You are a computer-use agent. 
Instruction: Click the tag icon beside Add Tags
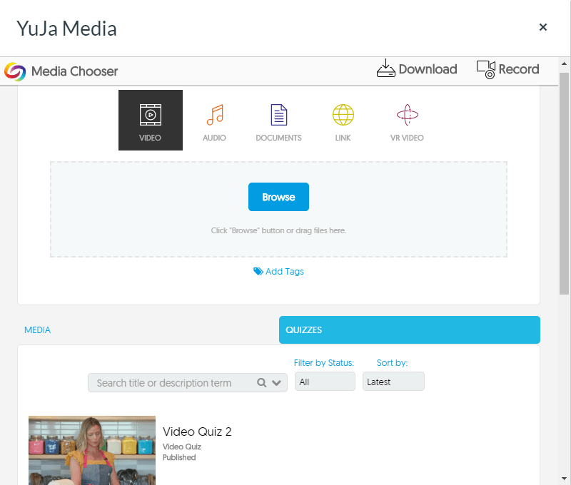tap(258, 272)
